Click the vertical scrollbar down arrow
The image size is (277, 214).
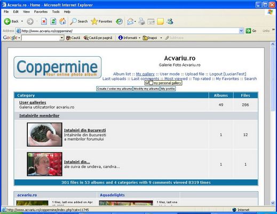pyautogui.click(x=273, y=203)
